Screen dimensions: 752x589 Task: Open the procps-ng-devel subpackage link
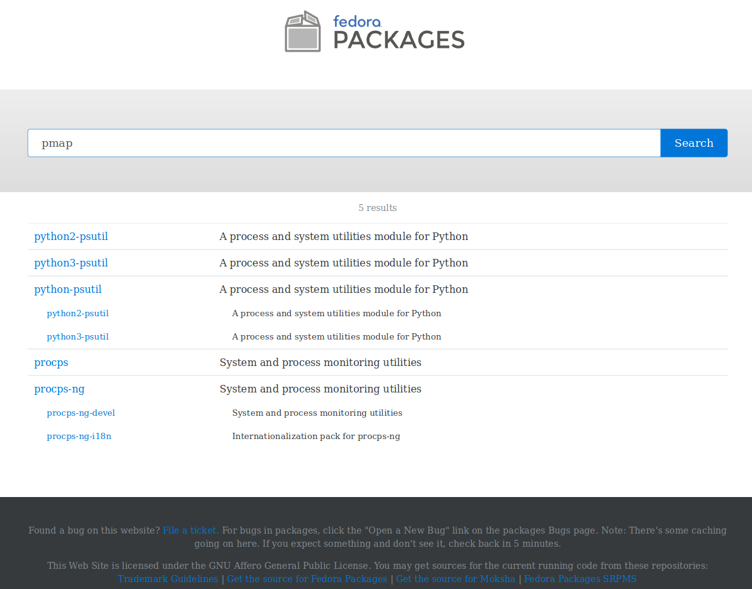click(x=81, y=413)
